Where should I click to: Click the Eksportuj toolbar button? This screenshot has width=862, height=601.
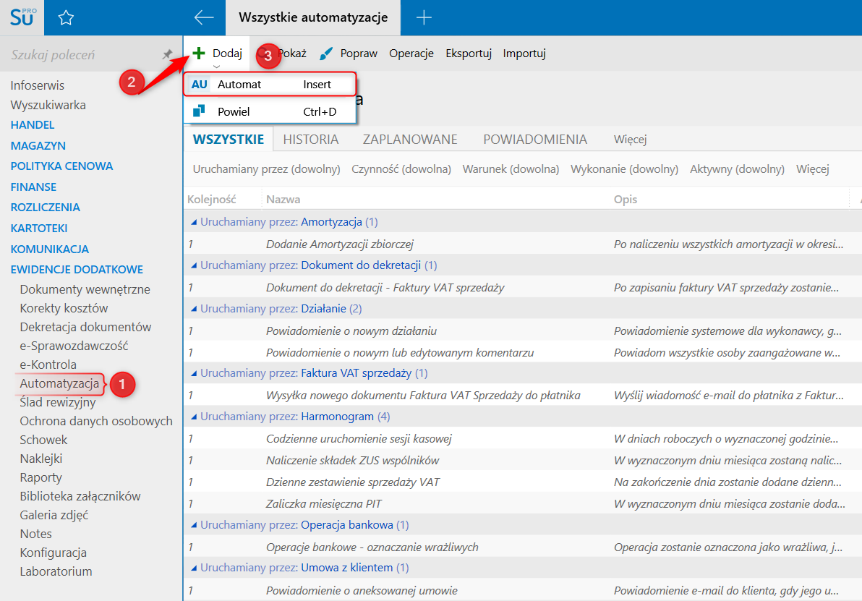pos(469,54)
